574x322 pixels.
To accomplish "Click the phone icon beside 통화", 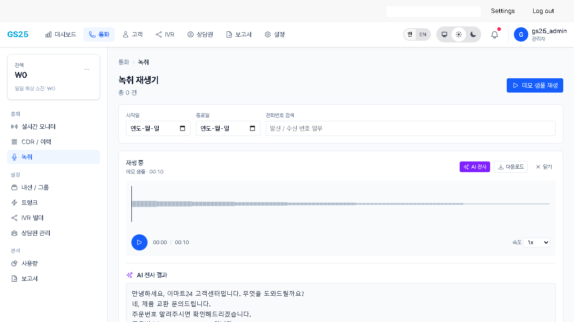I will pyautogui.click(x=92, y=34).
